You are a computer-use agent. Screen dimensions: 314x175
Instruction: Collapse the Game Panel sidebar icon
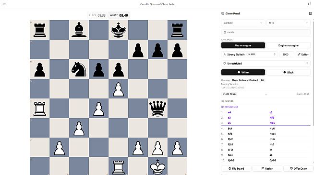310,13
